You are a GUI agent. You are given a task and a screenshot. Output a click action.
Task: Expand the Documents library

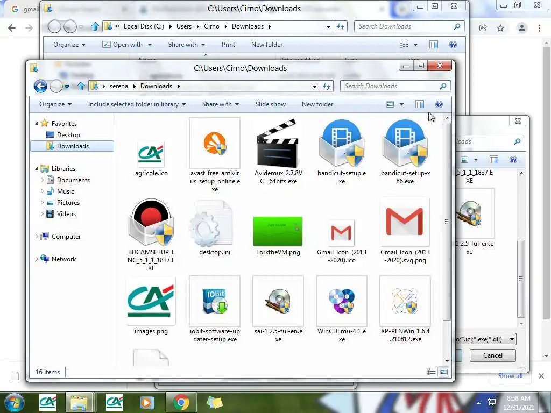(x=42, y=180)
